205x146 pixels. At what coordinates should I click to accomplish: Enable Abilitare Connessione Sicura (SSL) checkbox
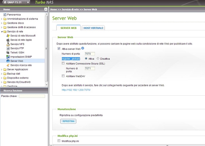[x=63, y=63]
